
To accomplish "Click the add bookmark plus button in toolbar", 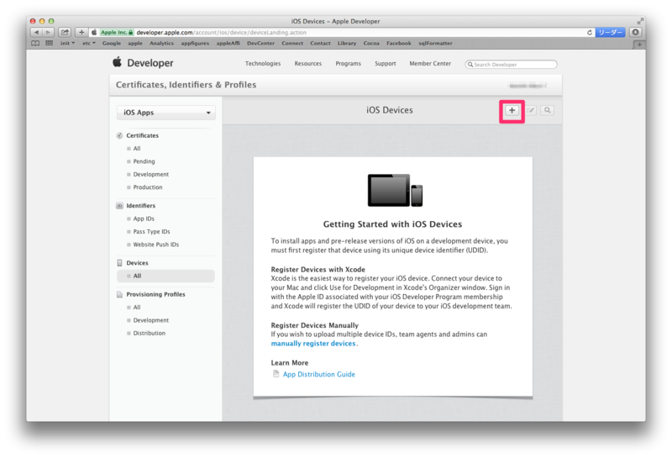I will pyautogui.click(x=81, y=32).
